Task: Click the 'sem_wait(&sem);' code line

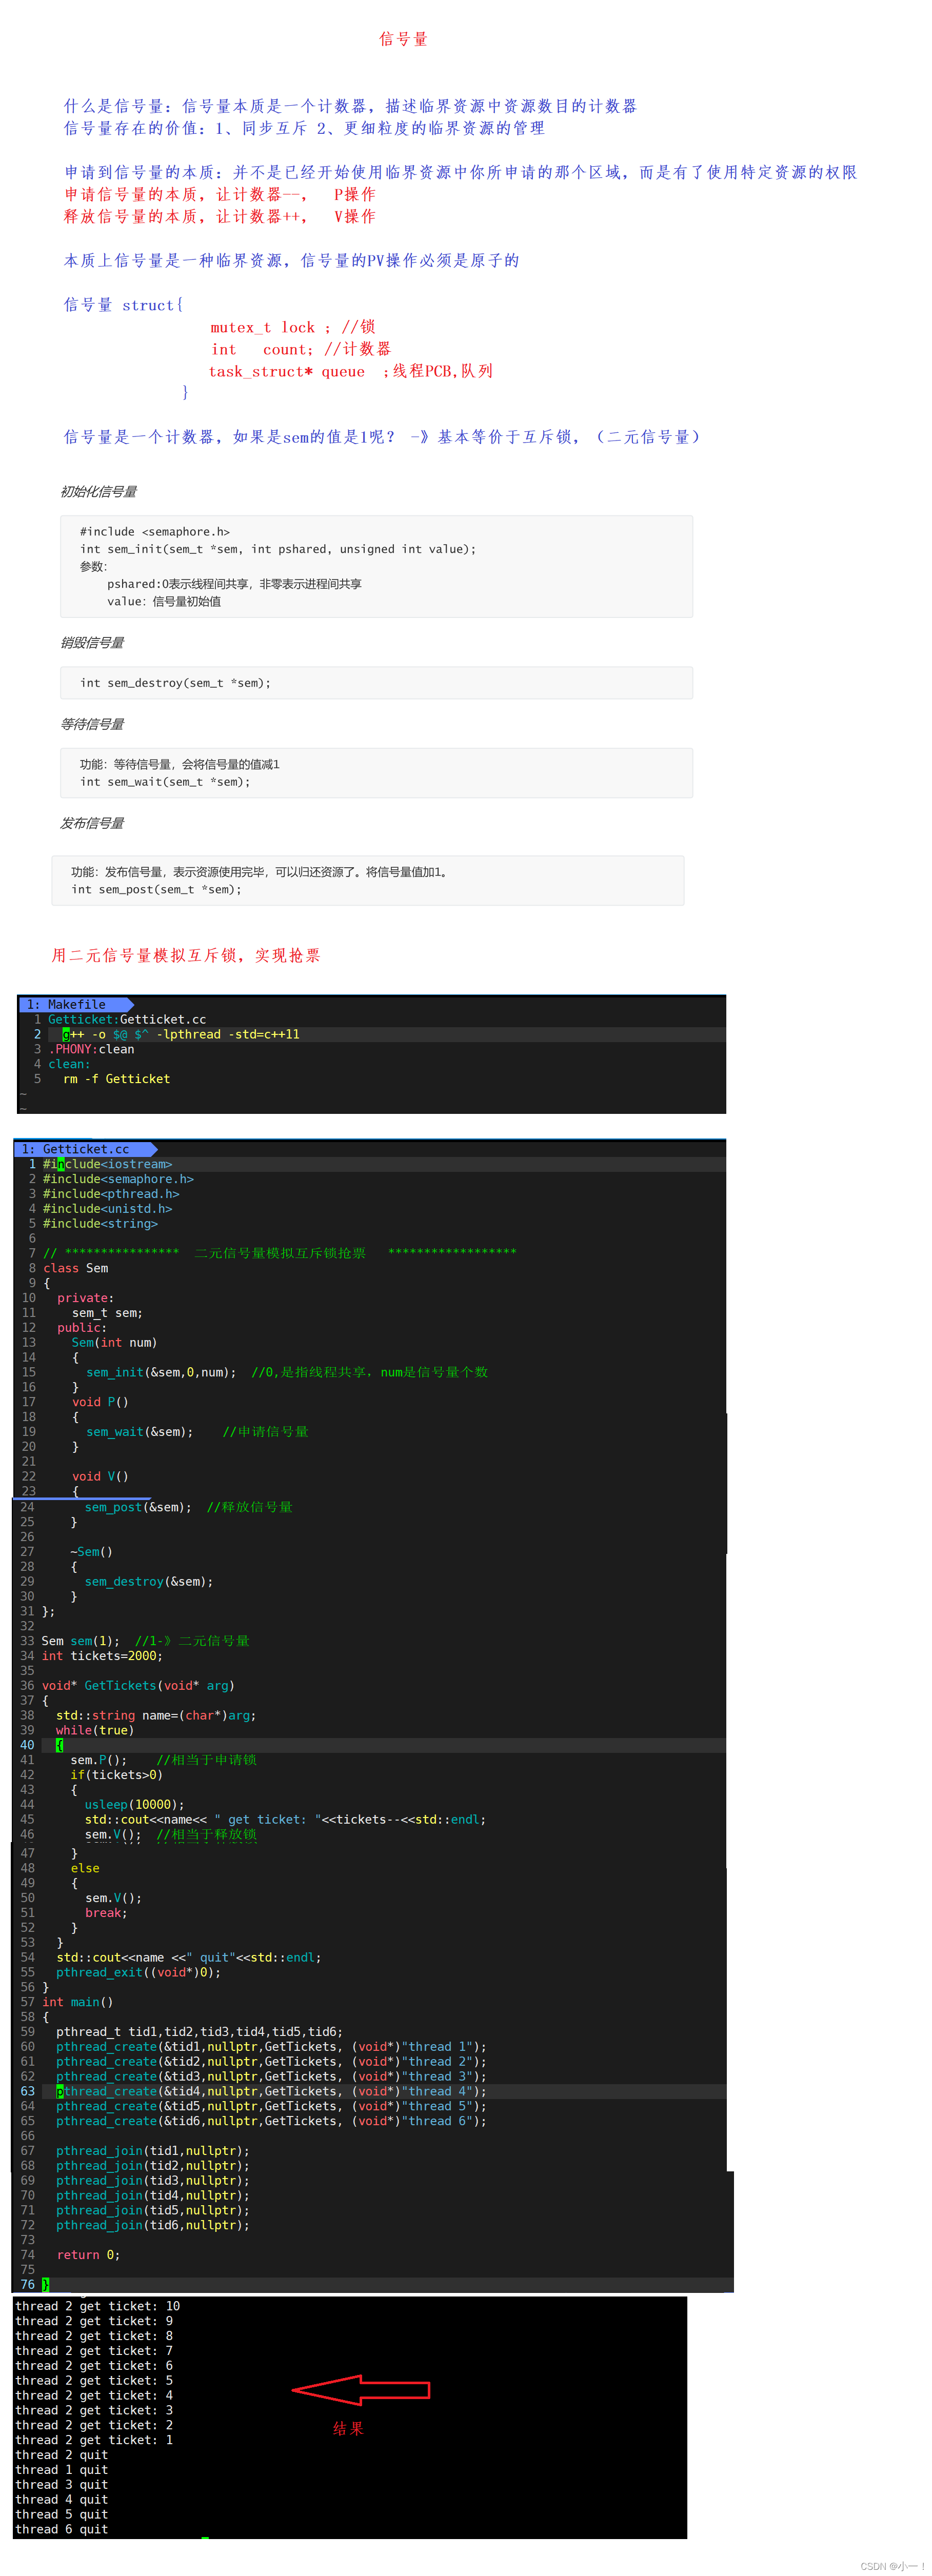Action: click(x=139, y=1431)
